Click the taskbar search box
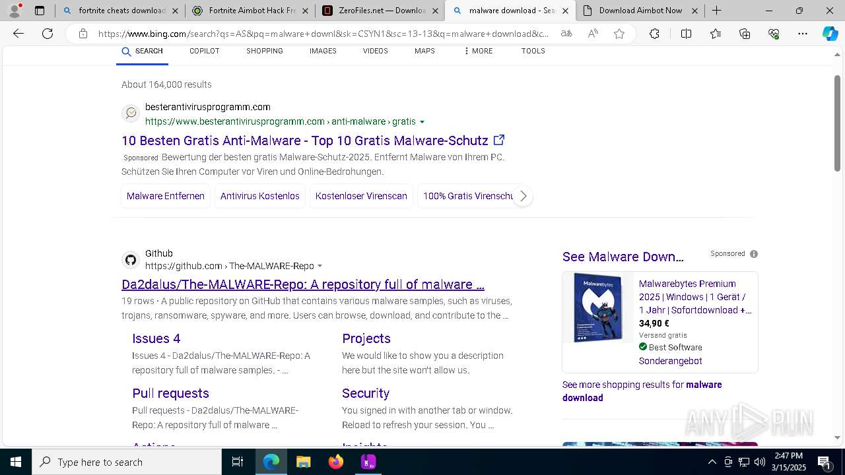The image size is (845, 475). 127,462
